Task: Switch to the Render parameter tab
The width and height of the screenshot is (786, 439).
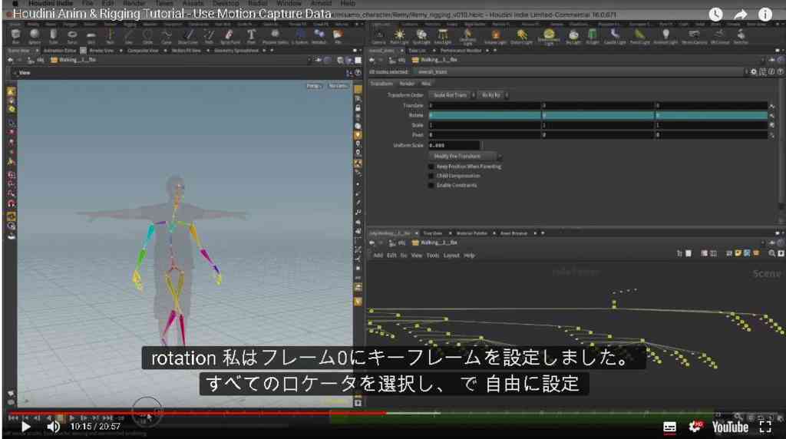Action: coord(407,84)
